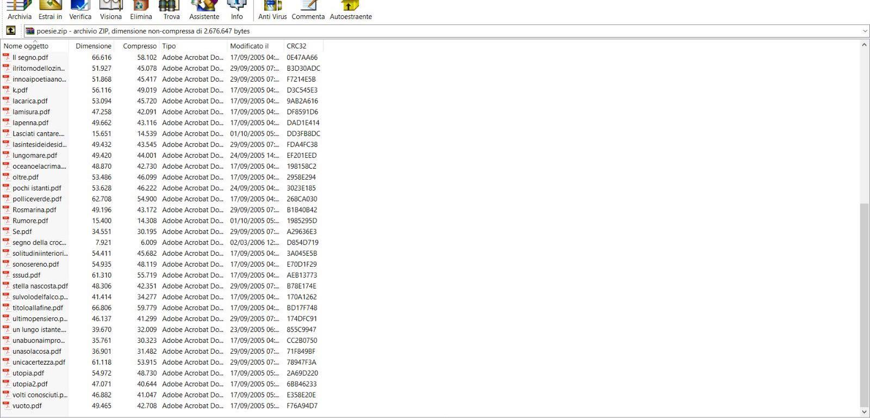
Task: Go up one folder level
Action: click(x=11, y=31)
